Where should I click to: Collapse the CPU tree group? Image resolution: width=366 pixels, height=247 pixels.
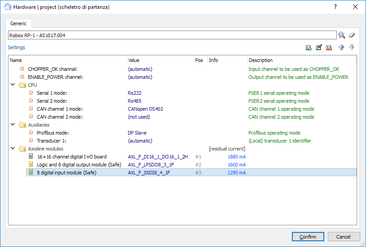pyautogui.click(x=13, y=85)
